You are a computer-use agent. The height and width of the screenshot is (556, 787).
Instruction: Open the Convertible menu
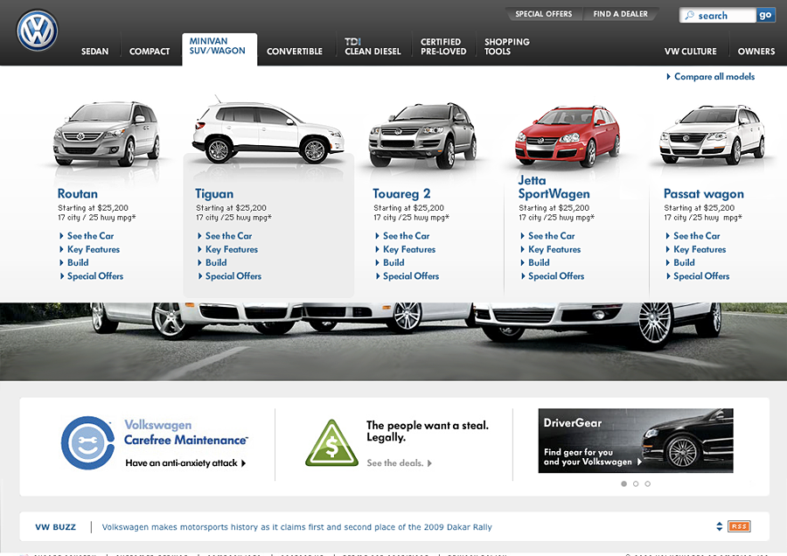(x=295, y=52)
